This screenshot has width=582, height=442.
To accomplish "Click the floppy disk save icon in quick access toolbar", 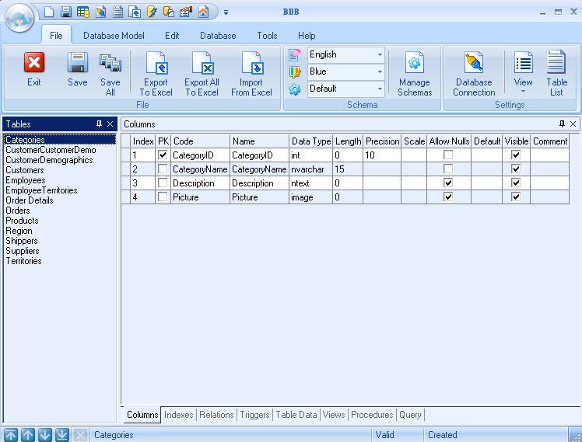I will [x=65, y=12].
